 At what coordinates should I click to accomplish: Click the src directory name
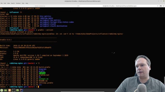coord(40,85)
